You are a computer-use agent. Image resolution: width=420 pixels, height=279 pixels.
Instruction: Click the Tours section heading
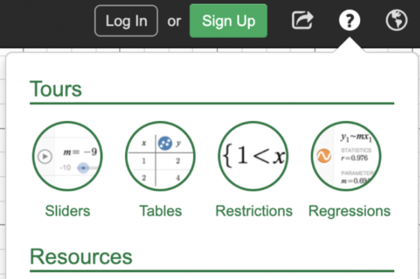click(56, 89)
